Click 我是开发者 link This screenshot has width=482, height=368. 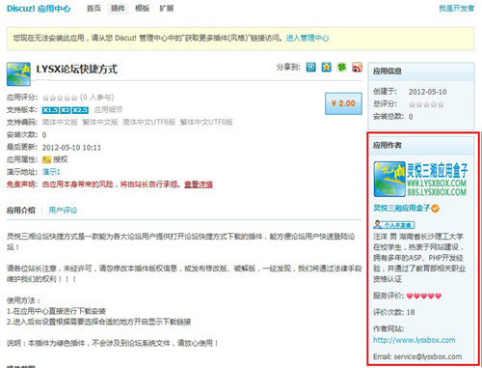click(x=457, y=9)
